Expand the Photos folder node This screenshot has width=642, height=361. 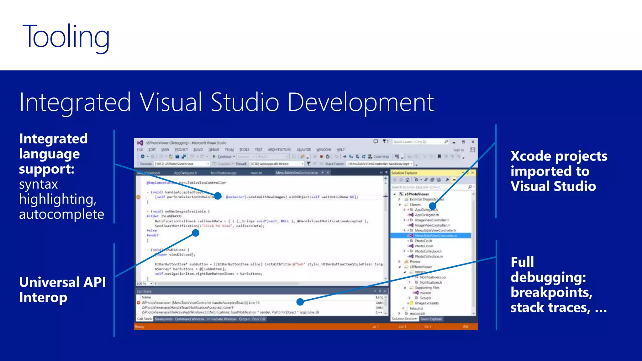pyautogui.click(x=399, y=262)
